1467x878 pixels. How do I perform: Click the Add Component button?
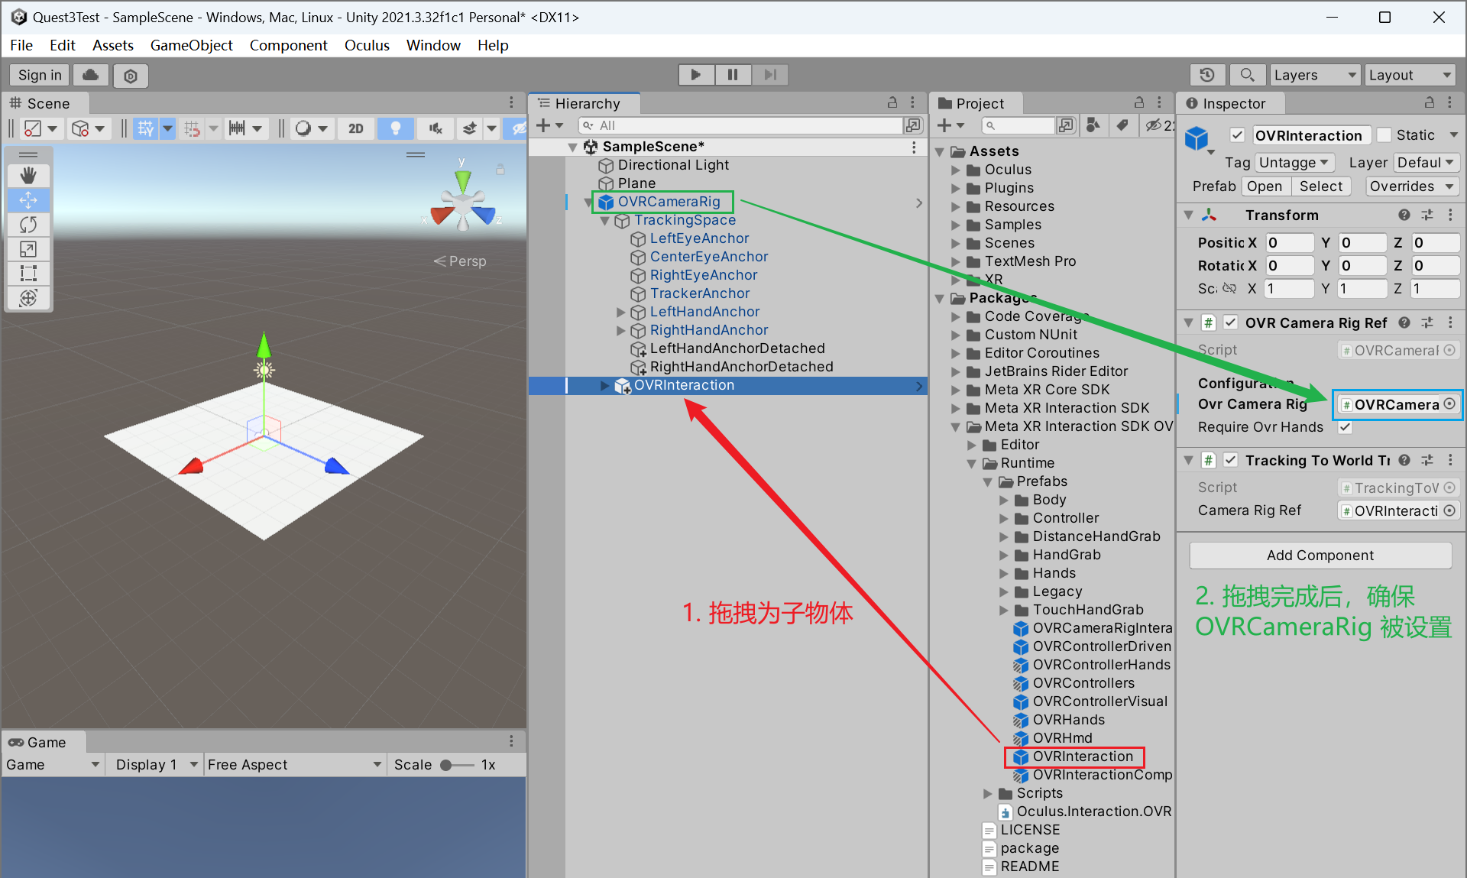[1320, 556]
